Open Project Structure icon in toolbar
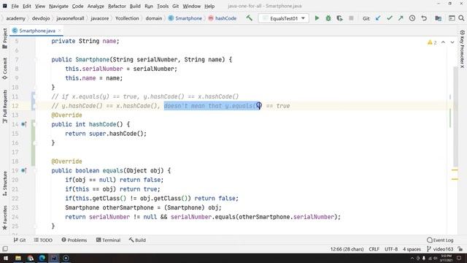The height and width of the screenshot is (263, 467). (438, 18)
